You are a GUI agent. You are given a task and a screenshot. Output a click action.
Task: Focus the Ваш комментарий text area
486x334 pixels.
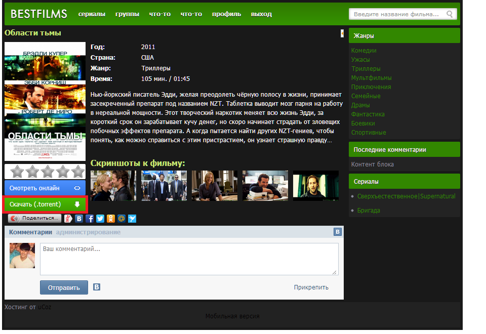(x=189, y=259)
